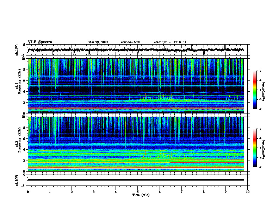Click the ch.1 colorbar "log(PSD)" label
This screenshot has height=215, width=279.
[264, 92]
